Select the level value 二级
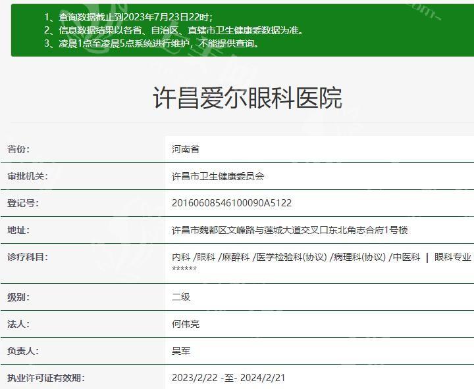This screenshot has width=474, height=389. (181, 297)
